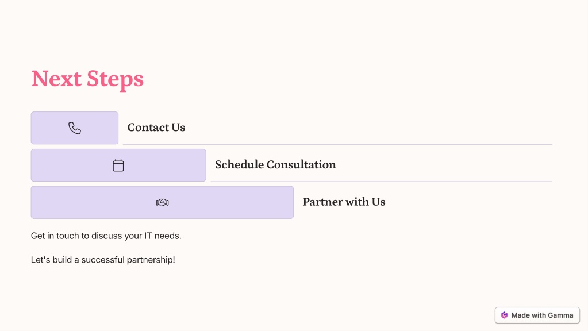The image size is (588, 331).
Task: Click the pink Next Steps title
Action: pyautogui.click(x=87, y=79)
